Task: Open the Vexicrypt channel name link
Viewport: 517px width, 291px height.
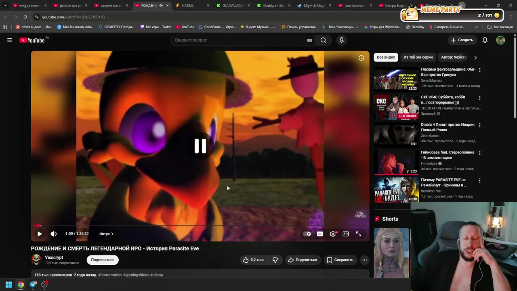Action: (x=54, y=257)
